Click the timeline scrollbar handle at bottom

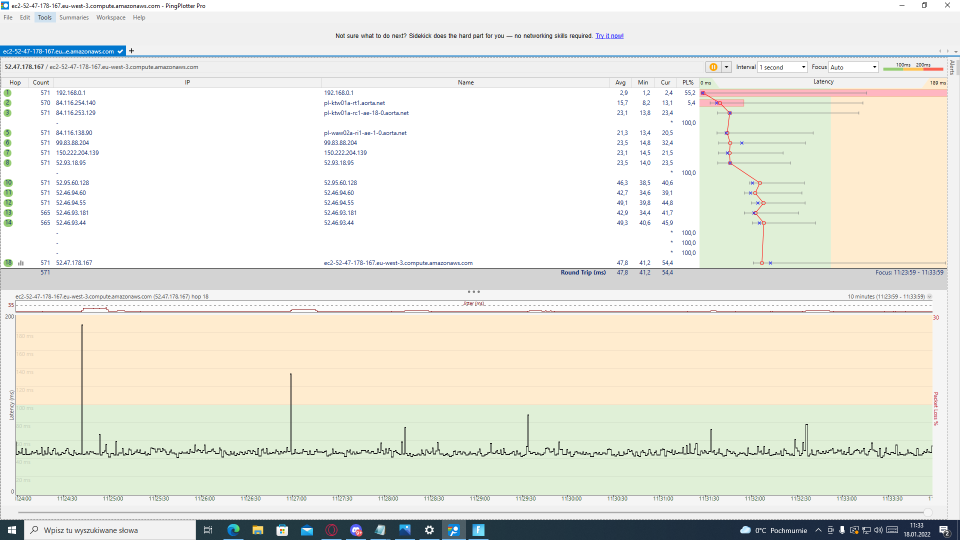tap(928, 512)
